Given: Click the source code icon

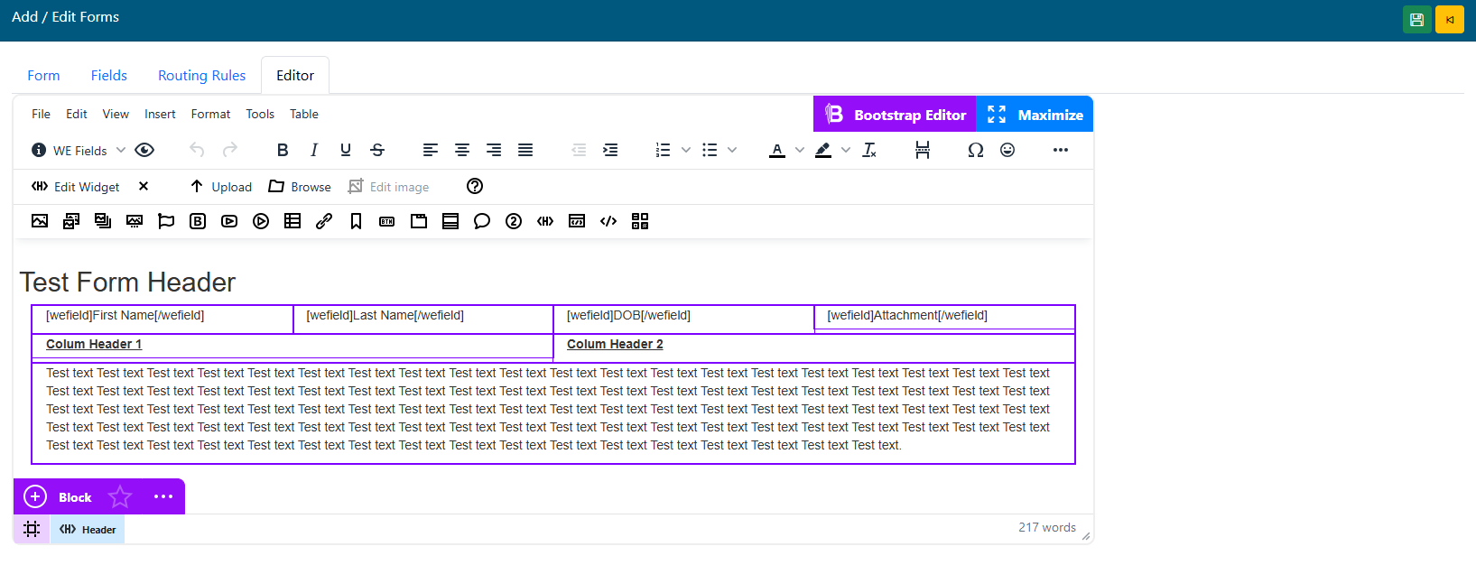Looking at the screenshot, I should pos(608,221).
